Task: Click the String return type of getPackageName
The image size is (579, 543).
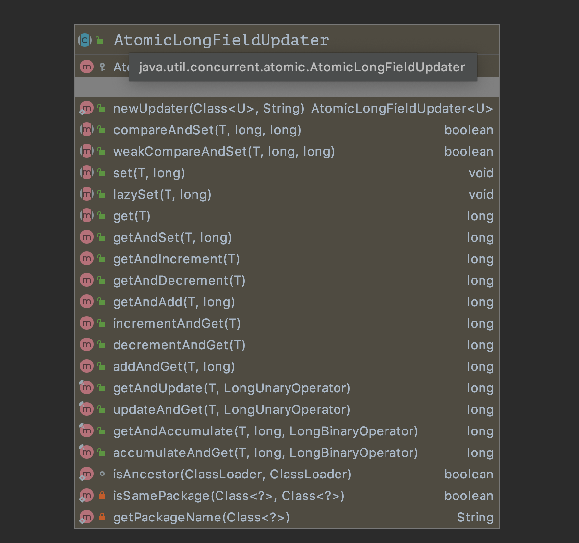Action: (x=475, y=517)
